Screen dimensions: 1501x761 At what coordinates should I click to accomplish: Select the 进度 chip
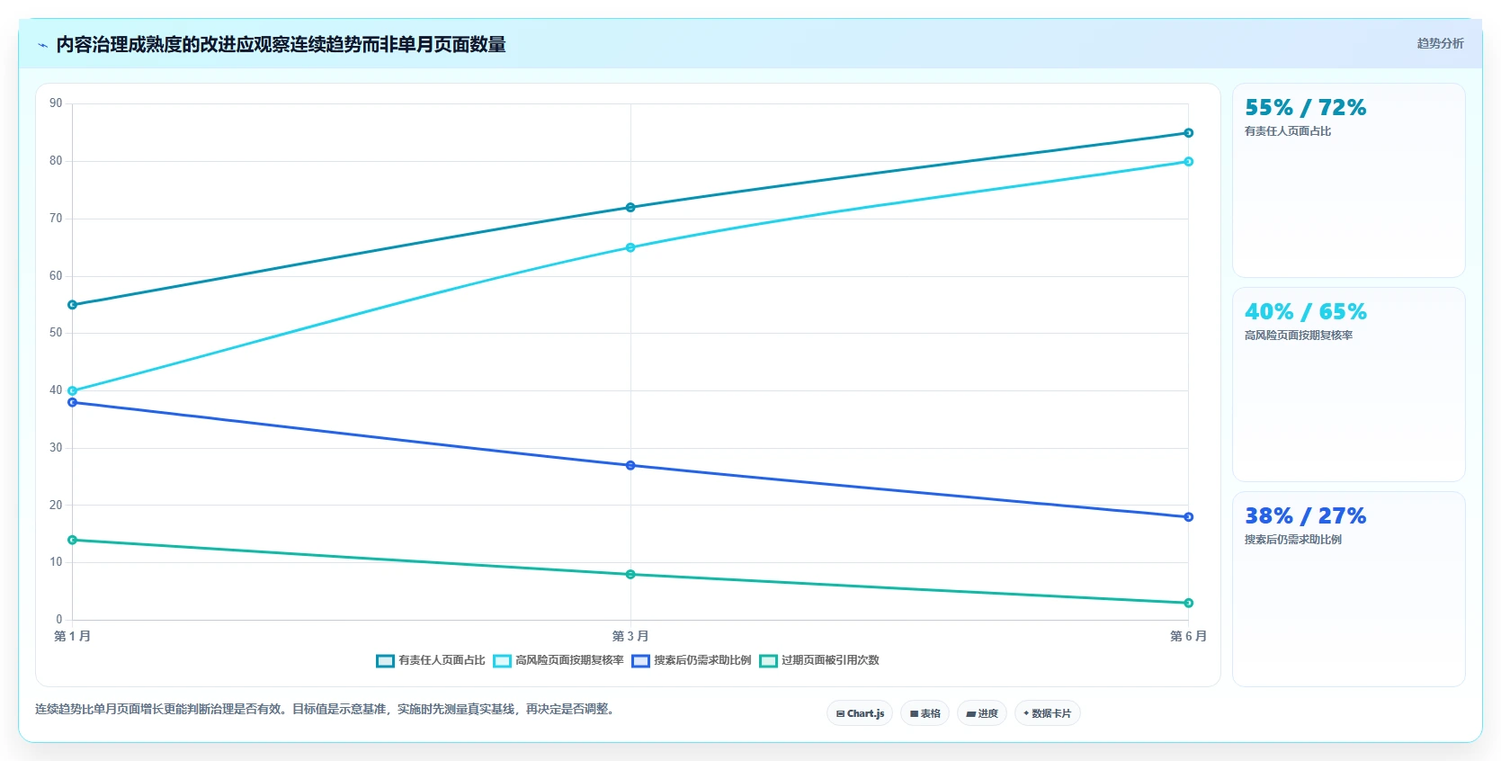click(x=982, y=713)
